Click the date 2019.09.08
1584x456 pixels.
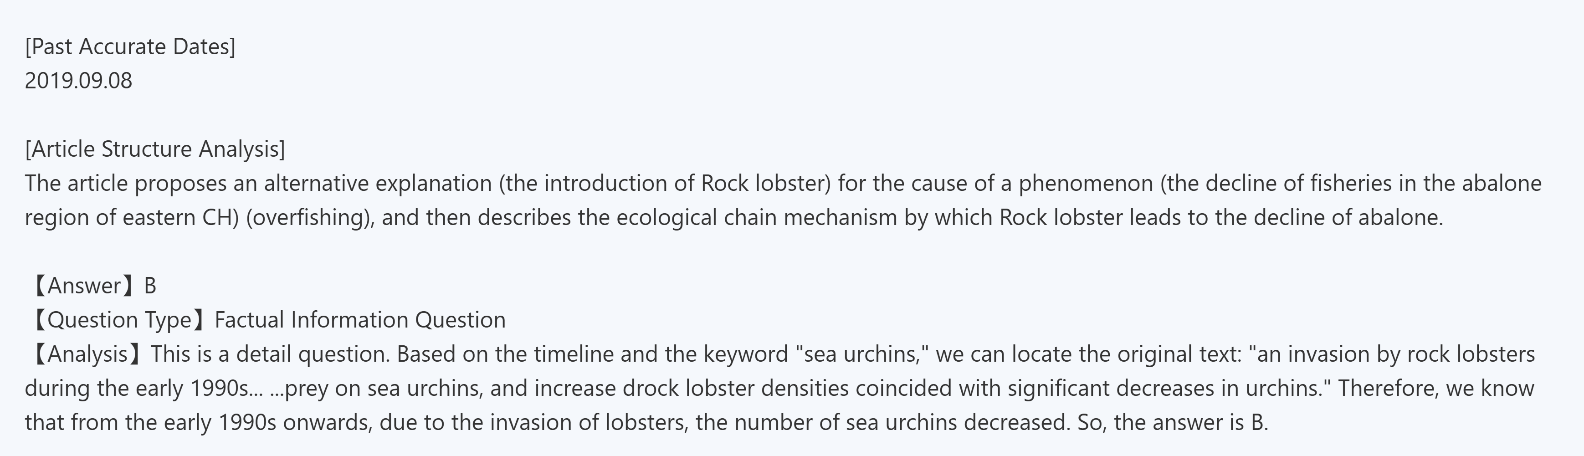[78, 81]
